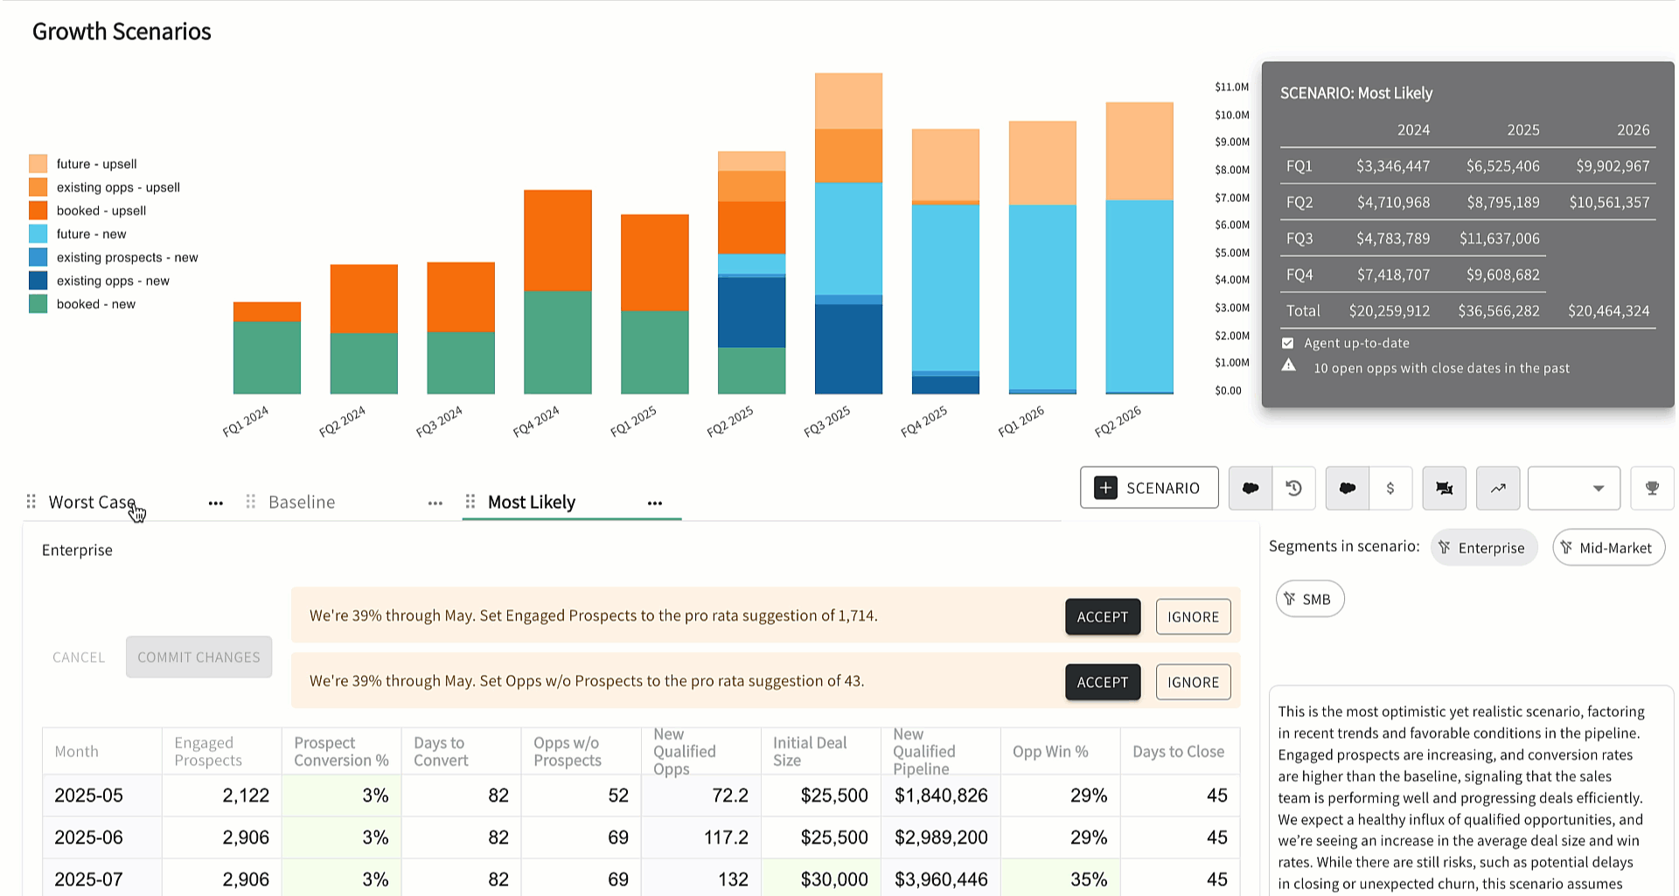
Task: Ignore the Opps w/o Prospects suggestion
Action: (1193, 682)
